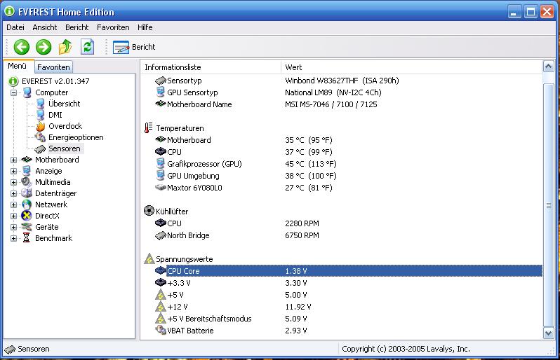Switch to the Menü tab
Screen dimensions: 560x360
click(x=18, y=67)
